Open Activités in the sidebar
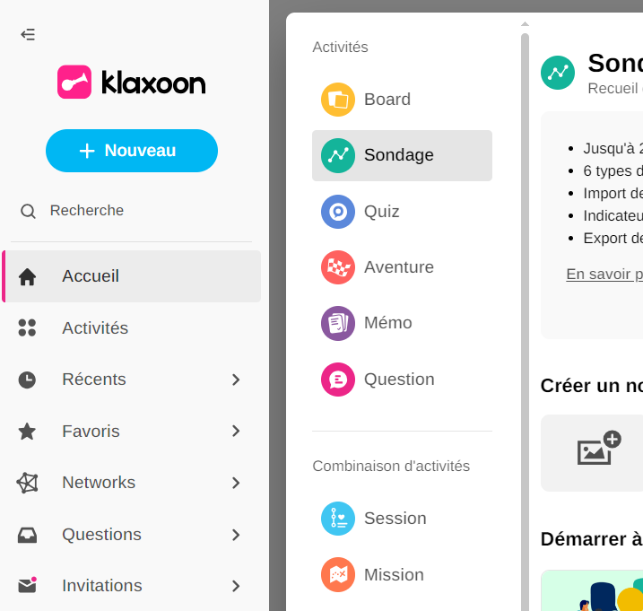The height and width of the screenshot is (611, 643). [95, 328]
